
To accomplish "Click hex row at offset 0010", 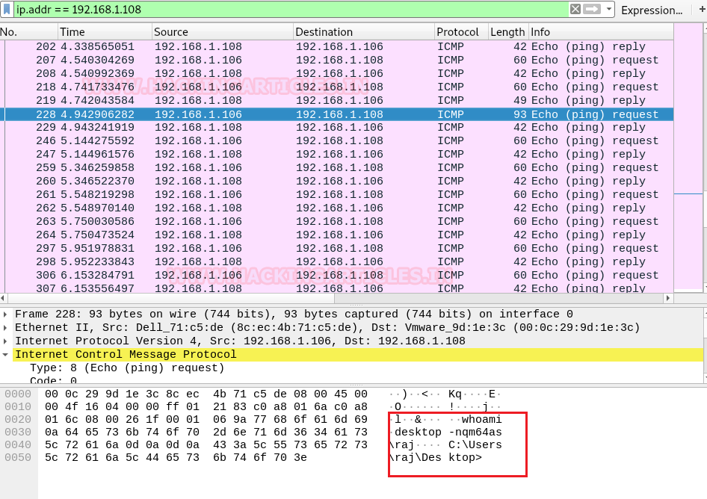I will pos(206,406).
